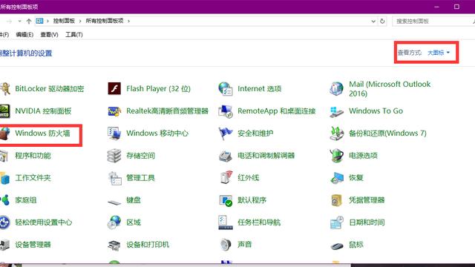Click the forward navigation arrow
Image resolution: width=475 pixels, height=267 pixels.
point(10,22)
